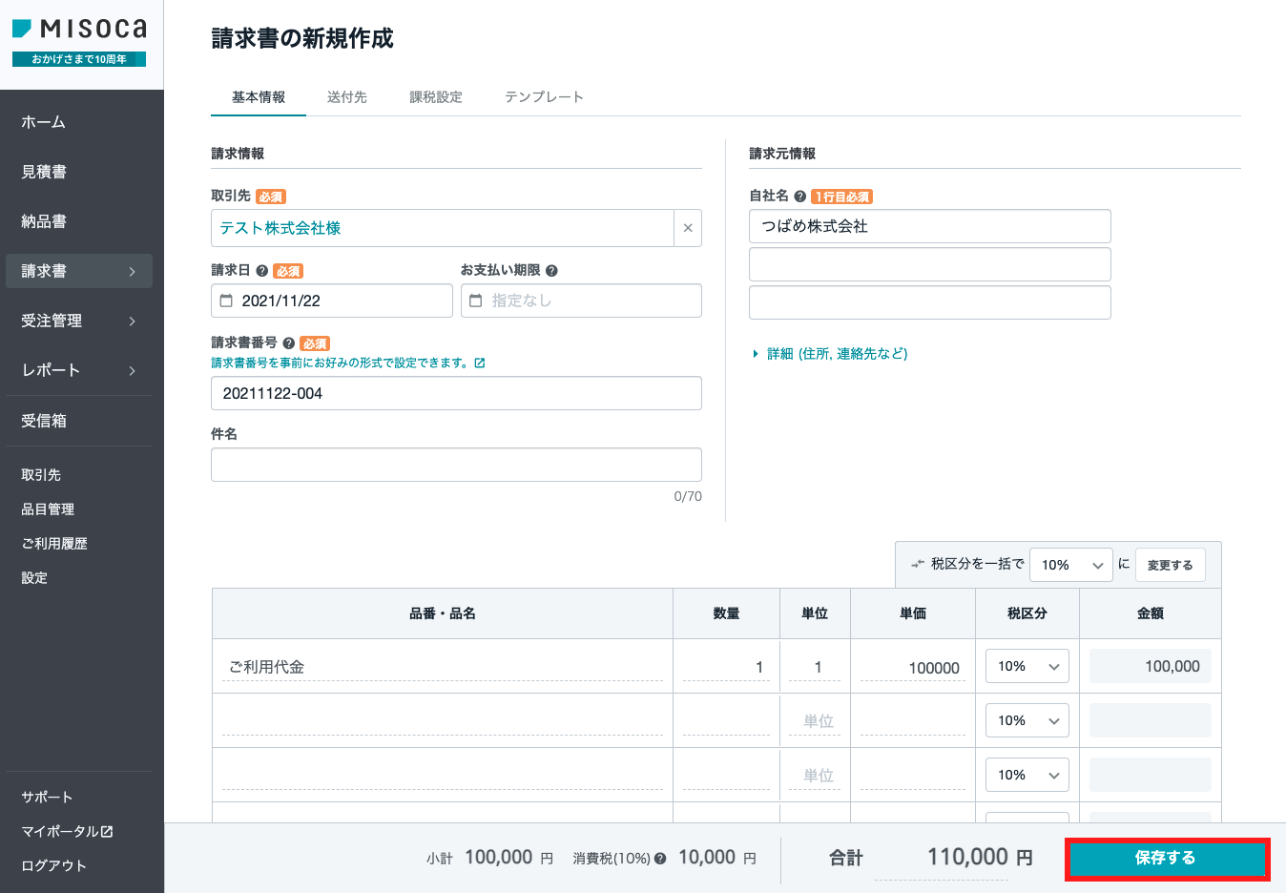Open help icon next to 請求日
The height and width of the screenshot is (893, 1286).
tap(262, 271)
